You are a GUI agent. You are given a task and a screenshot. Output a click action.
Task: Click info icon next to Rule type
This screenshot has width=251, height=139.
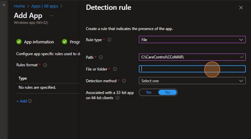pyautogui.click(x=110, y=40)
